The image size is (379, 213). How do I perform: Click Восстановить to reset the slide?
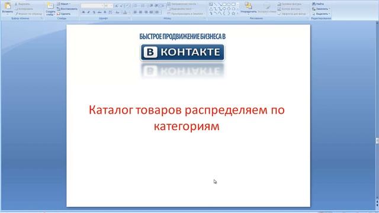(x=68, y=9)
